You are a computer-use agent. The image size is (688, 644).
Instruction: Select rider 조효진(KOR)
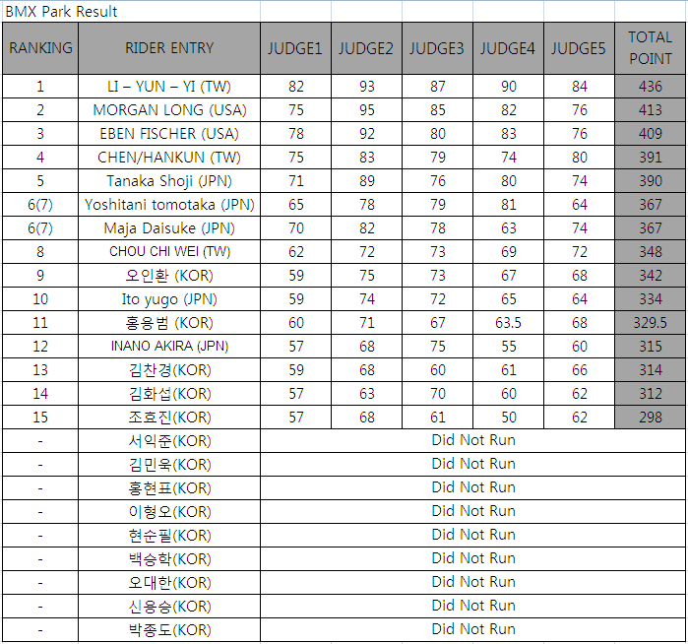tap(169, 418)
